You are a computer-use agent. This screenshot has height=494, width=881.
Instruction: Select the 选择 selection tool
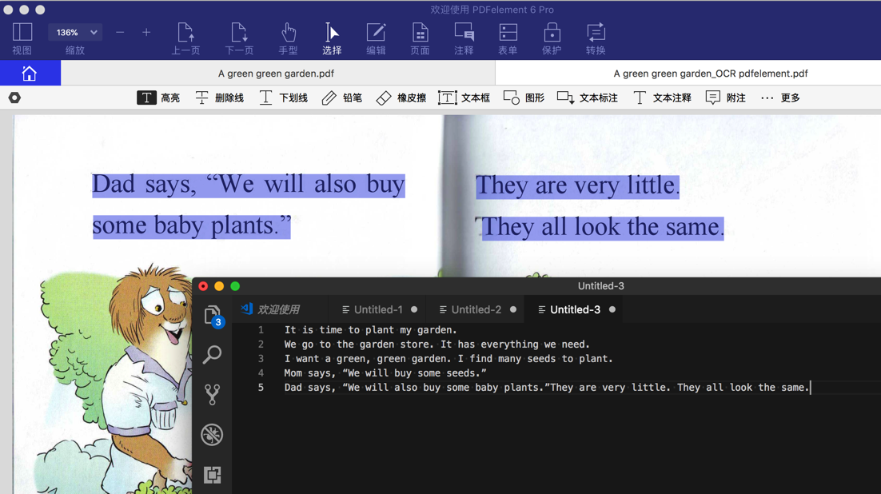pos(332,38)
